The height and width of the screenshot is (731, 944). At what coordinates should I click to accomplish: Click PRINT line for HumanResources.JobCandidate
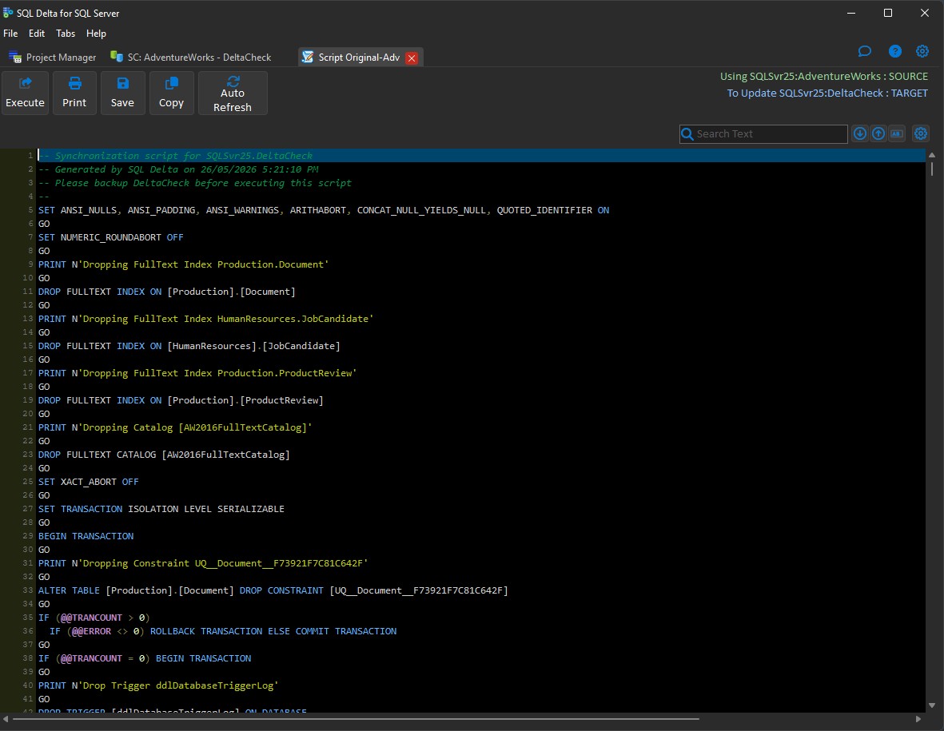pyautogui.click(x=206, y=319)
